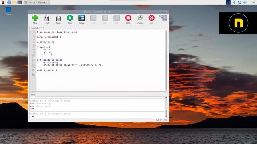257x144 pixels.
Task: Open the file manager from the taskbar
Action: pos(14,2)
